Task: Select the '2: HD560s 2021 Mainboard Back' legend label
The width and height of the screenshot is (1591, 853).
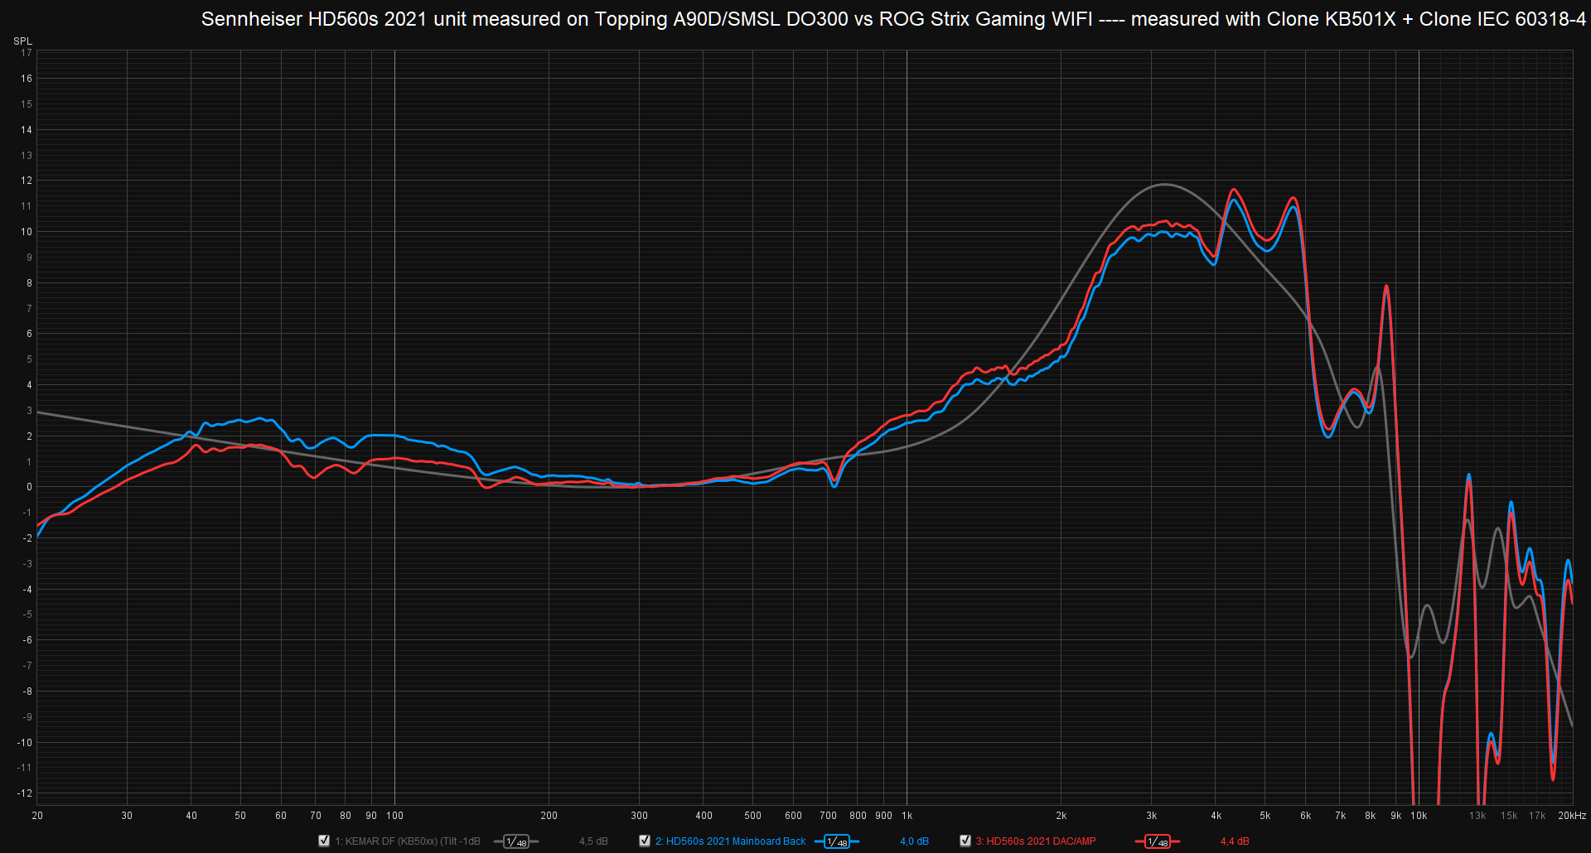Action: pos(730,841)
